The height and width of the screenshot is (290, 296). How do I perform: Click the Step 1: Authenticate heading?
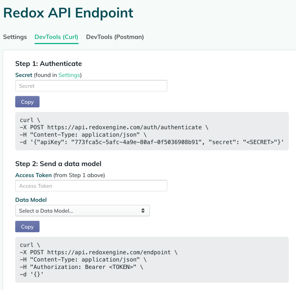(48, 64)
